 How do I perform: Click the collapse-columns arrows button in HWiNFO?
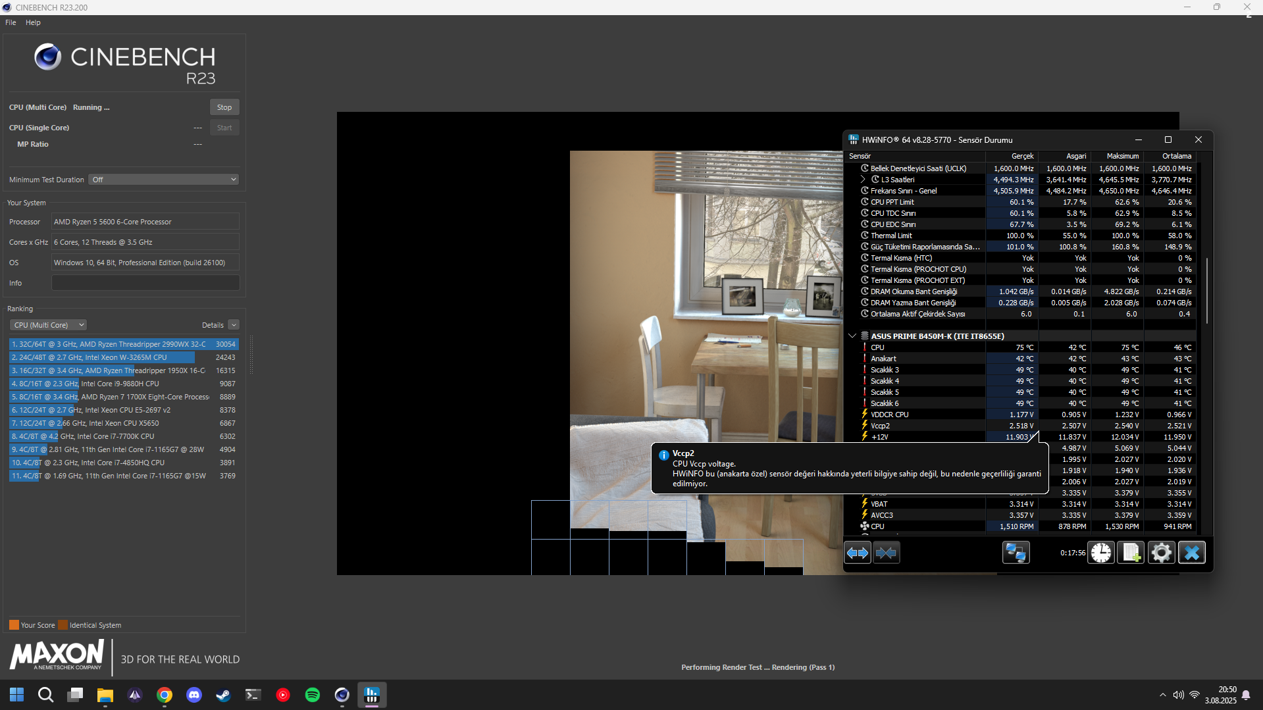[x=886, y=553]
